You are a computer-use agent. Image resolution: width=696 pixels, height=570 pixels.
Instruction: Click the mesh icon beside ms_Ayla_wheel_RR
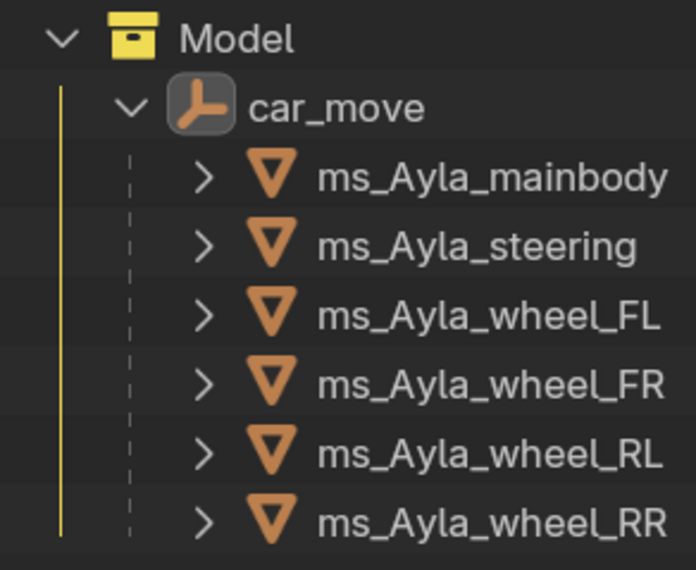click(271, 519)
